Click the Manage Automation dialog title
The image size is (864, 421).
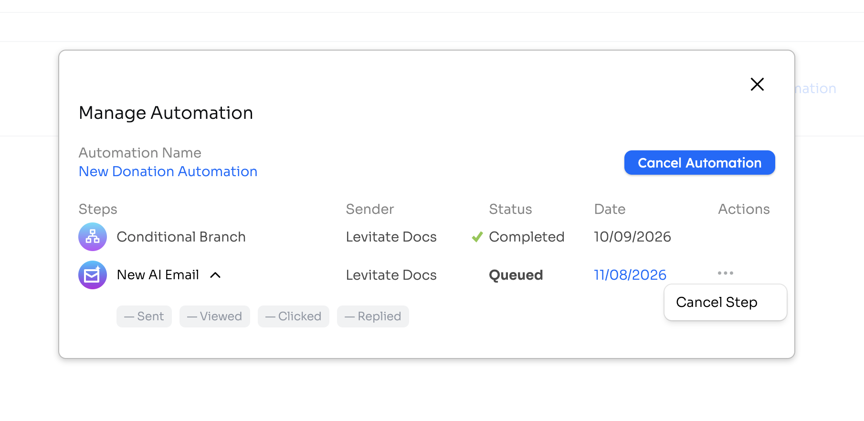coord(166,113)
